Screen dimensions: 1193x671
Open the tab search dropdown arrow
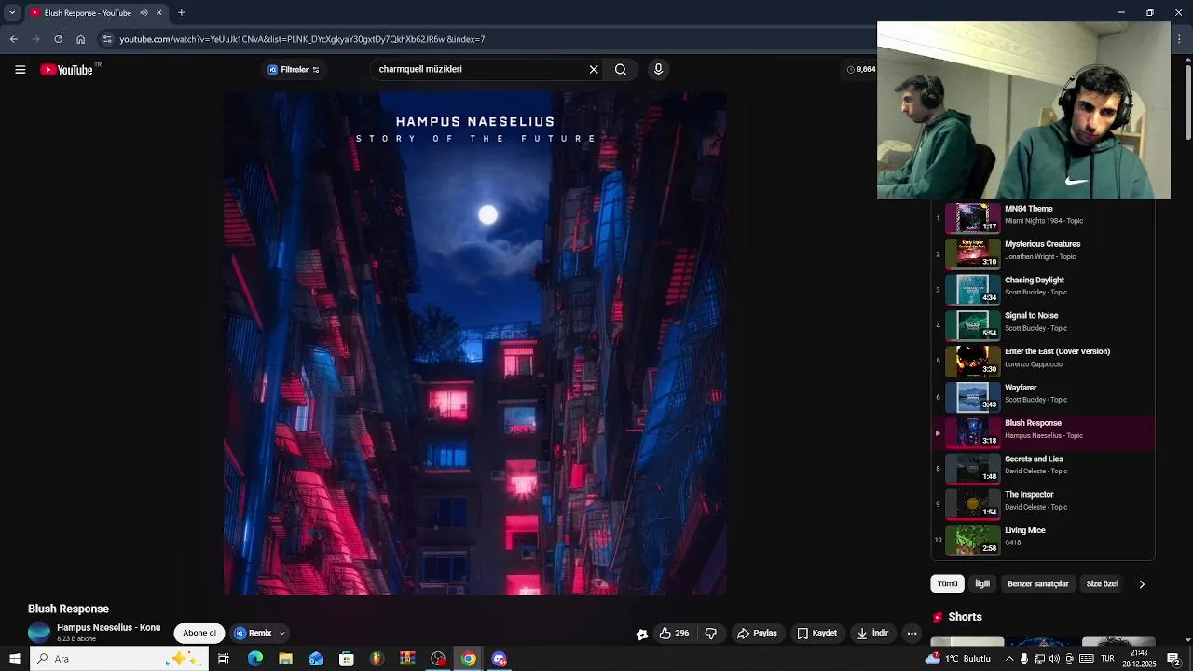click(x=12, y=13)
